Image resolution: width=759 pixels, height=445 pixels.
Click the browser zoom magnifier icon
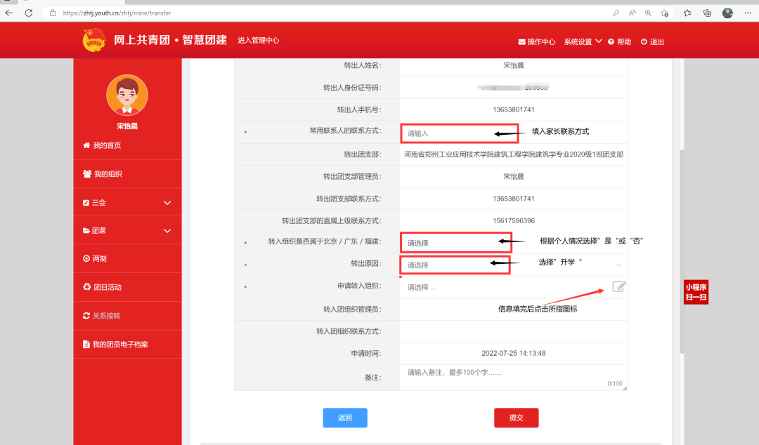click(x=648, y=13)
